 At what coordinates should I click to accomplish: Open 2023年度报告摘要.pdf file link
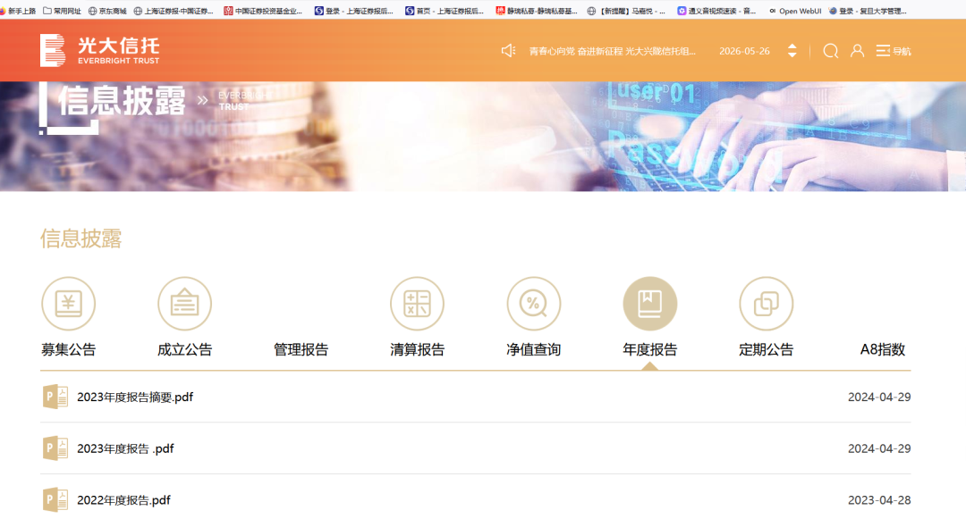[135, 398]
